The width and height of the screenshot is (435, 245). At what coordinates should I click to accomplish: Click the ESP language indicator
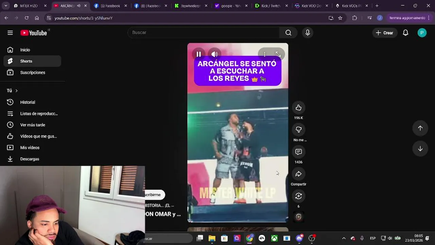tap(373, 238)
